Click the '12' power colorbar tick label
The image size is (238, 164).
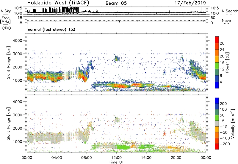tap(222, 69)
